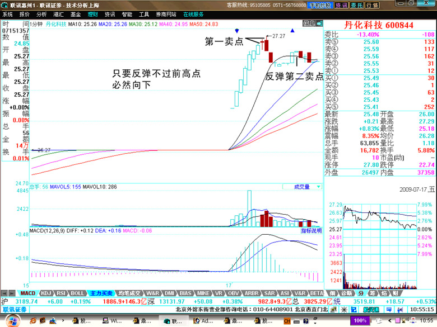Open the 在线服务 menu
Image resolution: width=437 pixels, height=327 pixels.
coord(193,15)
